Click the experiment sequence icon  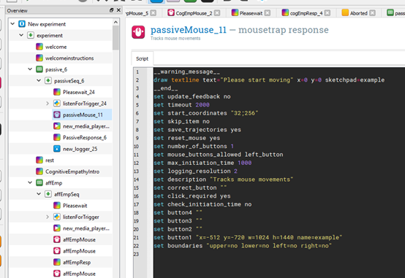(x=31, y=35)
